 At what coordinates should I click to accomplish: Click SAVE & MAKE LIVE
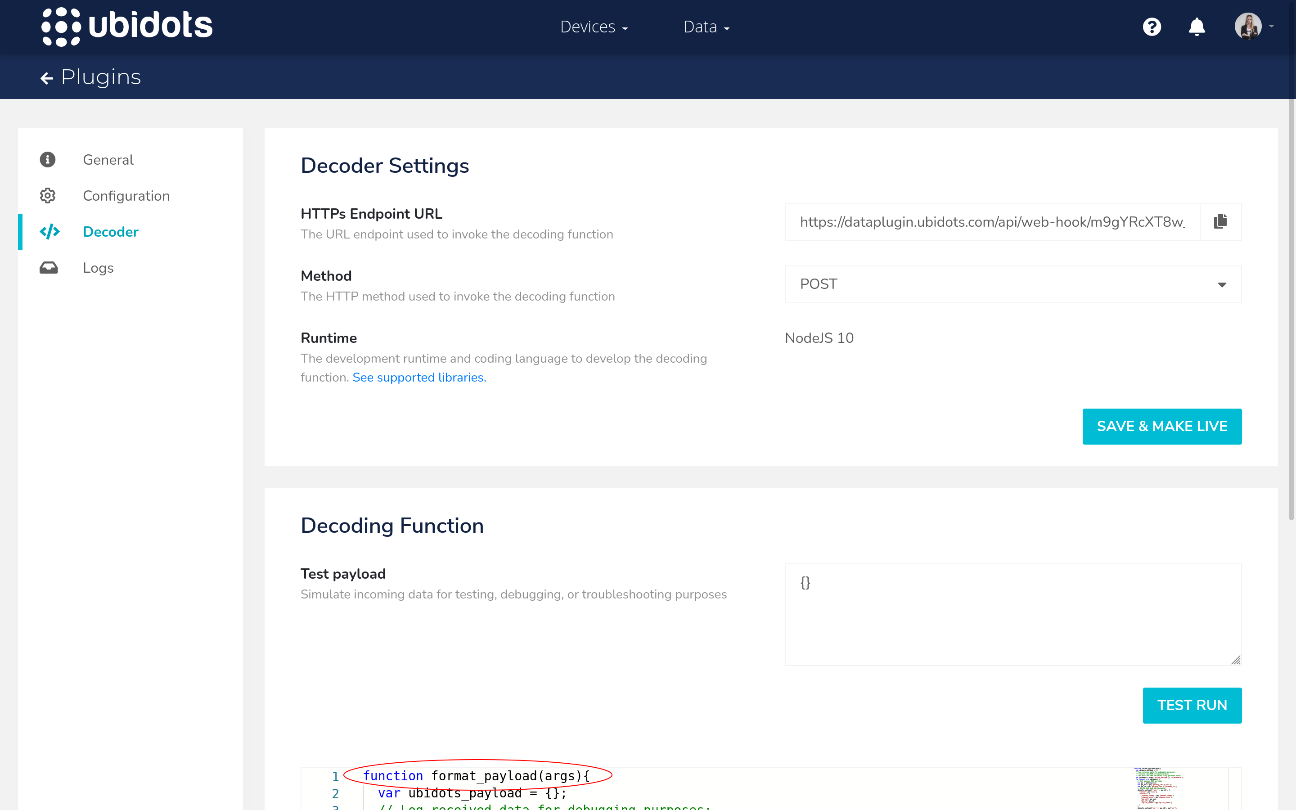coord(1162,426)
